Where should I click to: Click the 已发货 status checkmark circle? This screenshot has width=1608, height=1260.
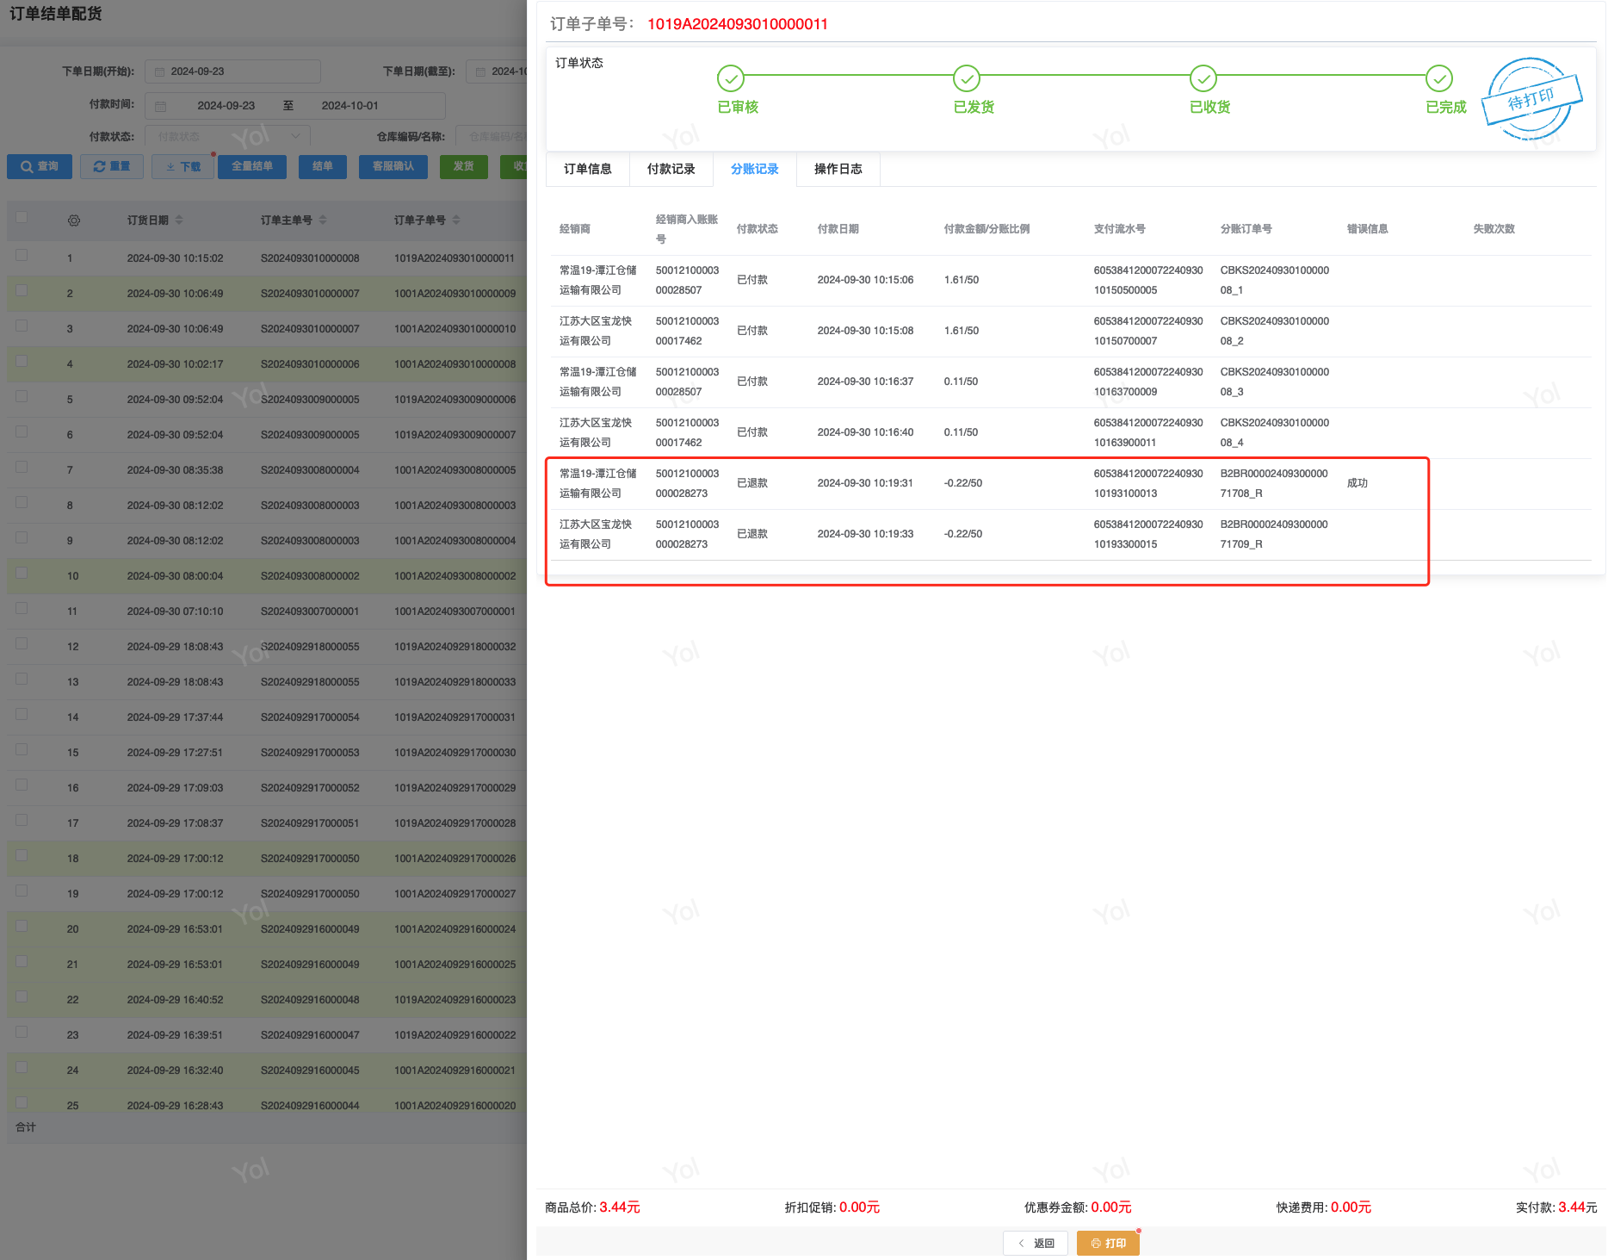pyautogui.click(x=966, y=78)
